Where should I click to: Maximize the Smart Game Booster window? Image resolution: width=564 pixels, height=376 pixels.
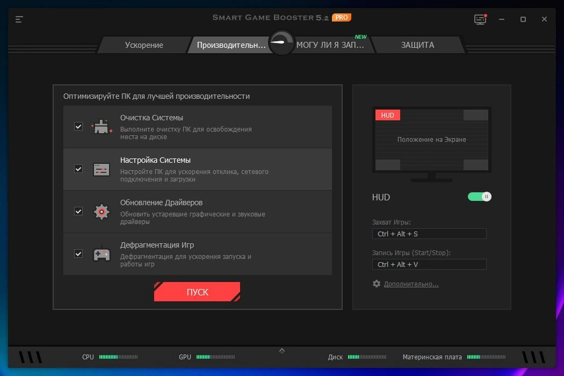(523, 19)
